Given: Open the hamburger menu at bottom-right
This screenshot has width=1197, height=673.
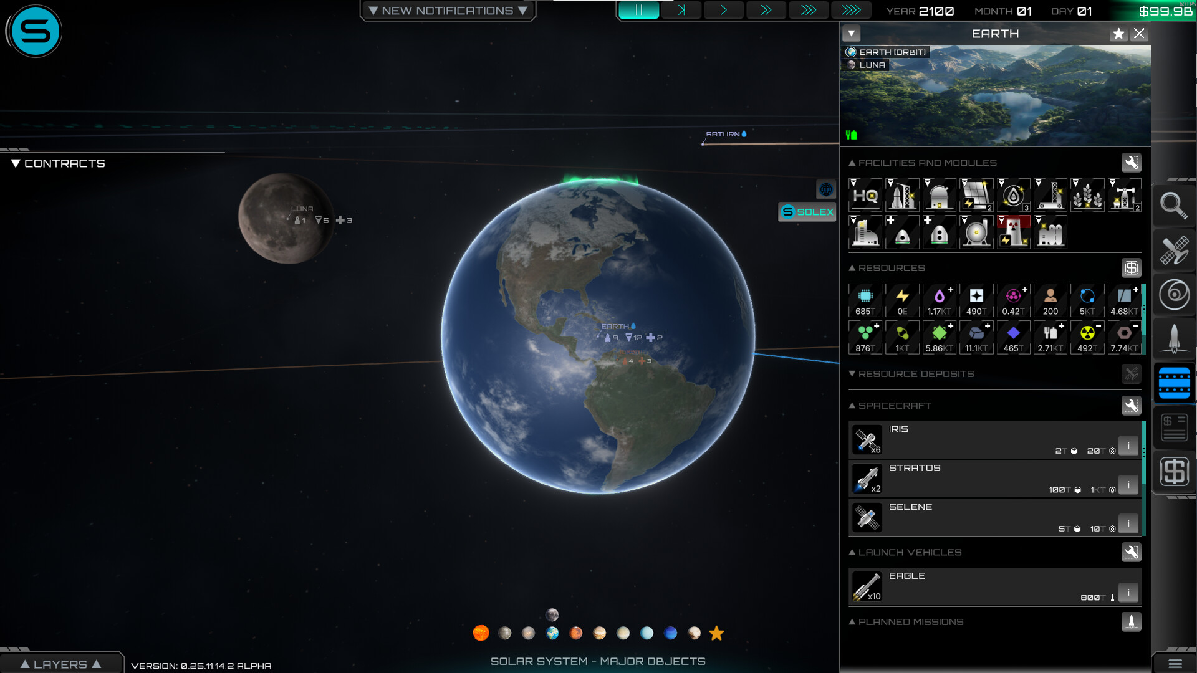Looking at the screenshot, I should [1175, 663].
